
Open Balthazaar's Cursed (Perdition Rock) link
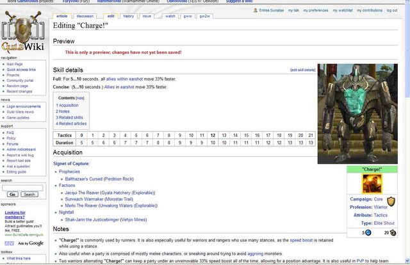click(99, 179)
